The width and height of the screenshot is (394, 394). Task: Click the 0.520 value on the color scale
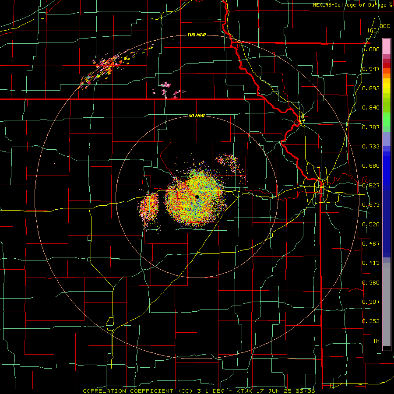coord(371,225)
